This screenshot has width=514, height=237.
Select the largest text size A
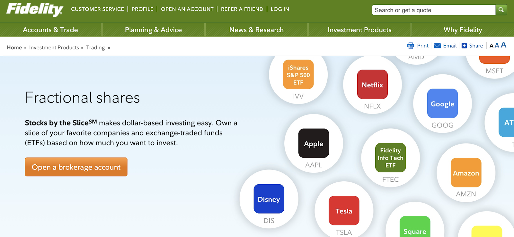click(503, 45)
